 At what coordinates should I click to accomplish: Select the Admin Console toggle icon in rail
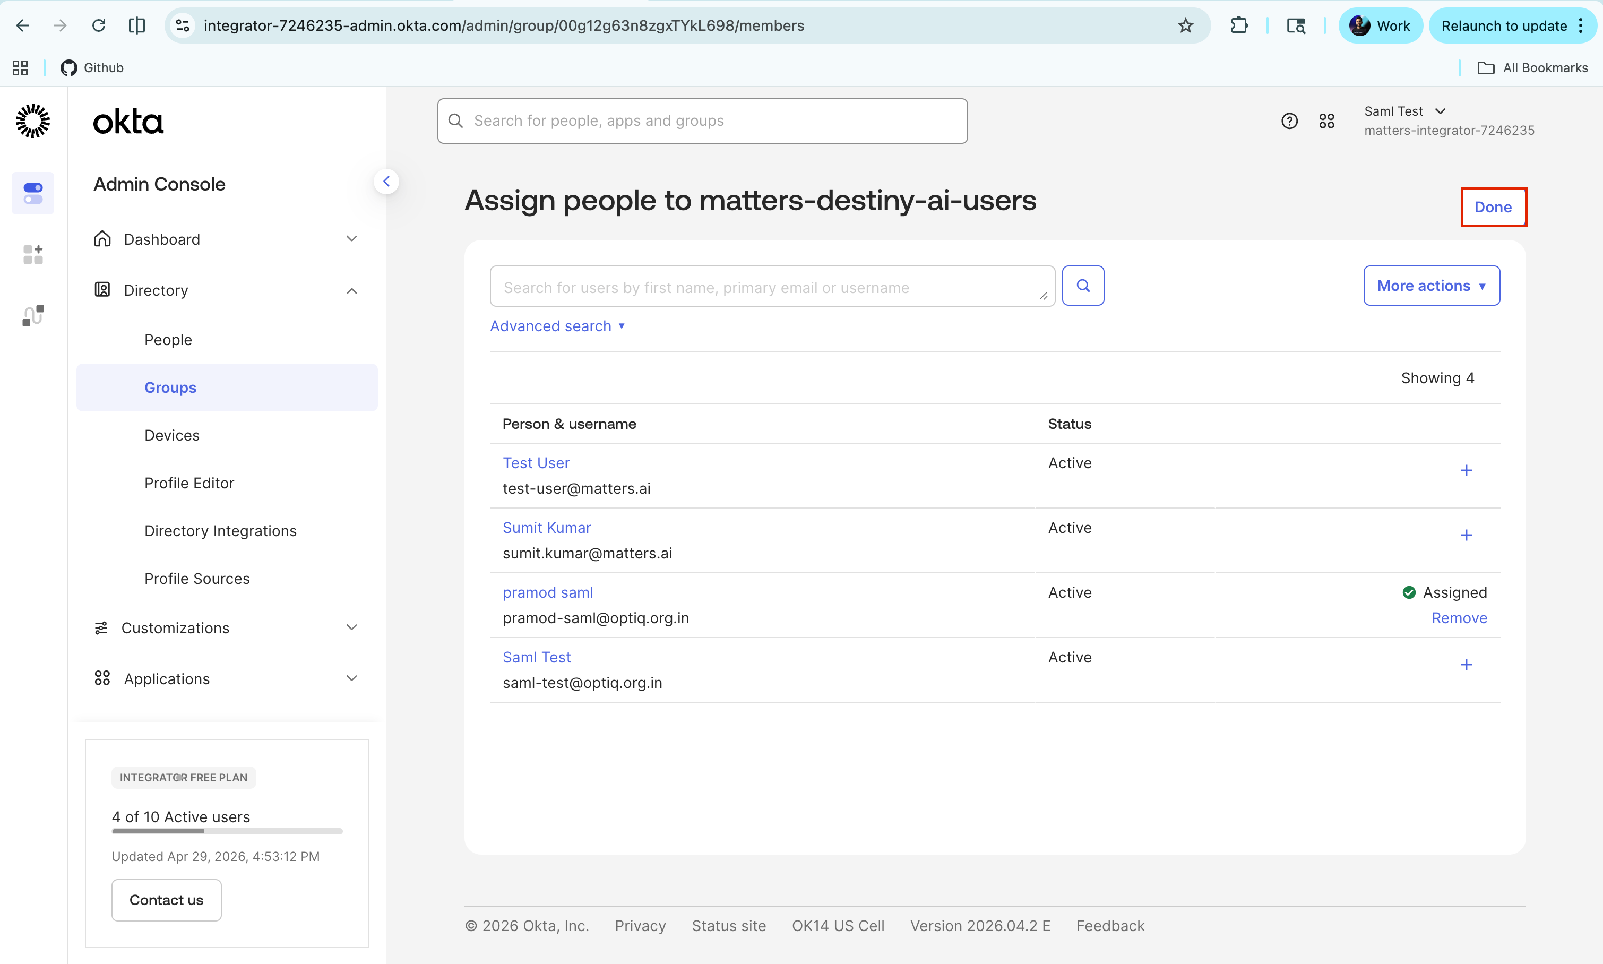33,193
